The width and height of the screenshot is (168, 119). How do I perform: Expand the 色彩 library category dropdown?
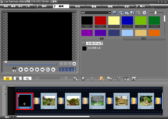(110, 13)
